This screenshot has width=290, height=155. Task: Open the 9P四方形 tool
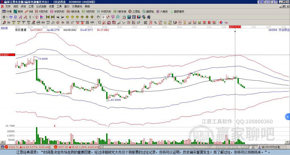[57, 11]
